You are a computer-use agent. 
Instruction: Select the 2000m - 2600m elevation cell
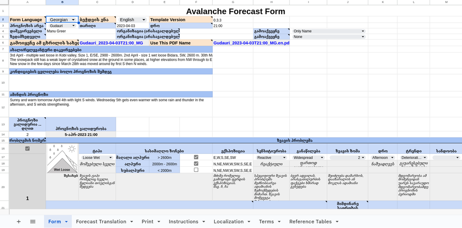pos(164,164)
